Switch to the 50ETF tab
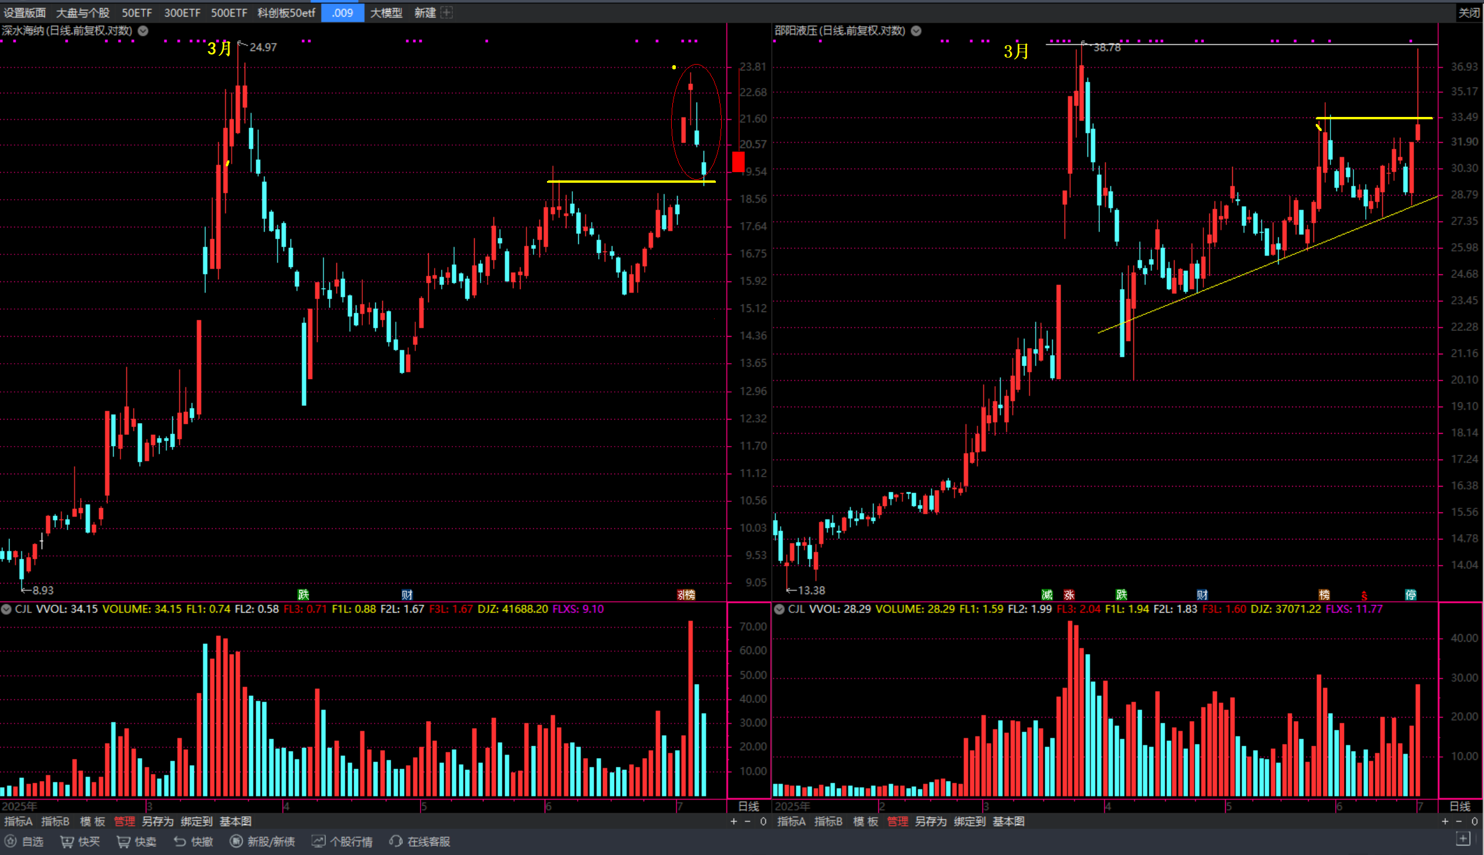 point(137,12)
